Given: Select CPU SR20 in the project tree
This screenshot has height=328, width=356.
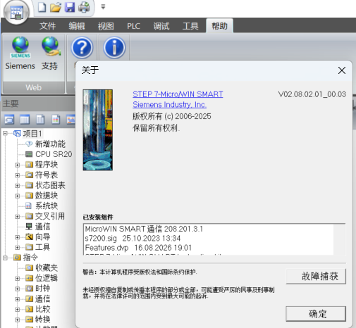Looking at the screenshot, I should [54, 154].
